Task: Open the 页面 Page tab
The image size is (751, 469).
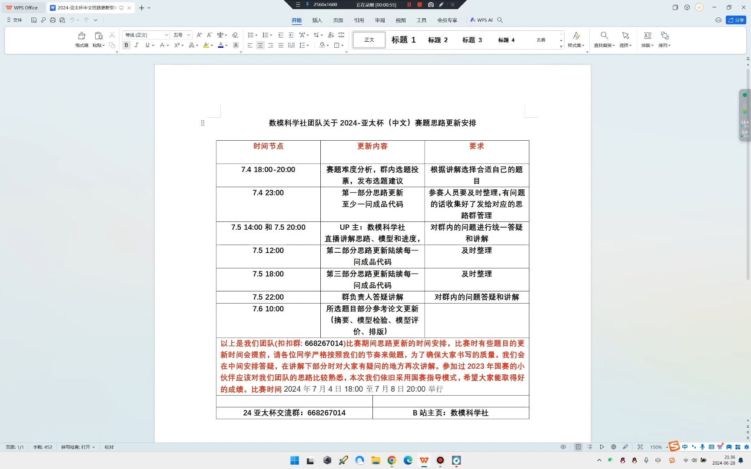Action: [x=338, y=20]
